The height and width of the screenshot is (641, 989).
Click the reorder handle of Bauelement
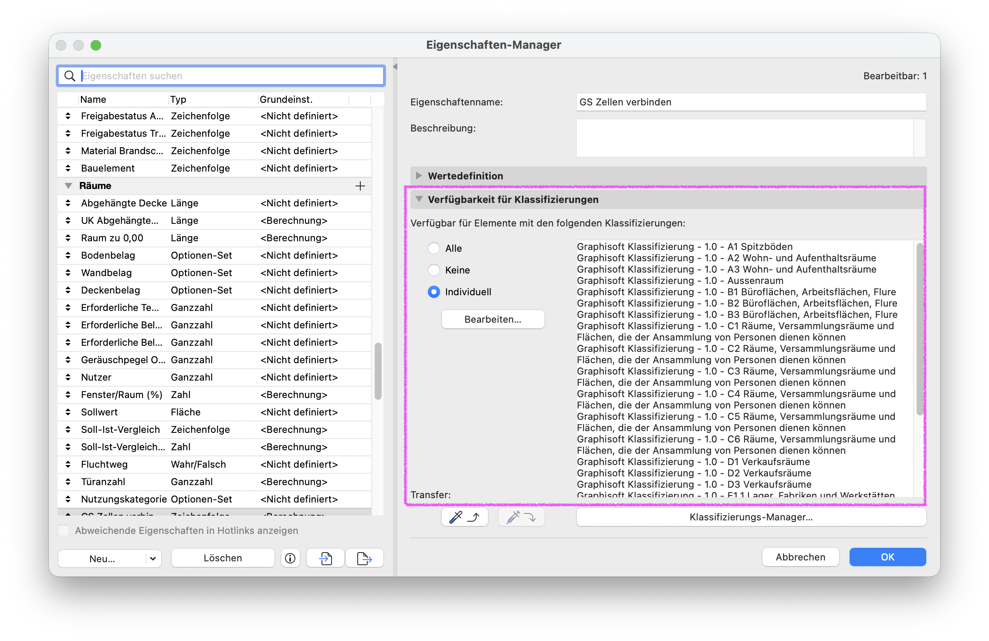coord(68,169)
